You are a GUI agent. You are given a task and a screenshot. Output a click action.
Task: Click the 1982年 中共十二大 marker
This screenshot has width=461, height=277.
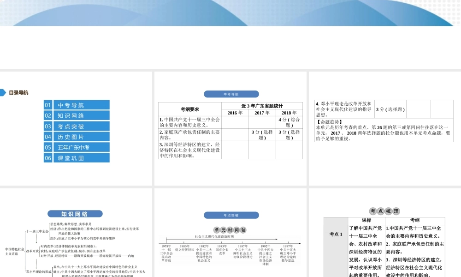point(204,253)
